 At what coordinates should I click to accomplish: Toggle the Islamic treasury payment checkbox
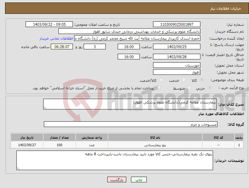click(158, 87)
